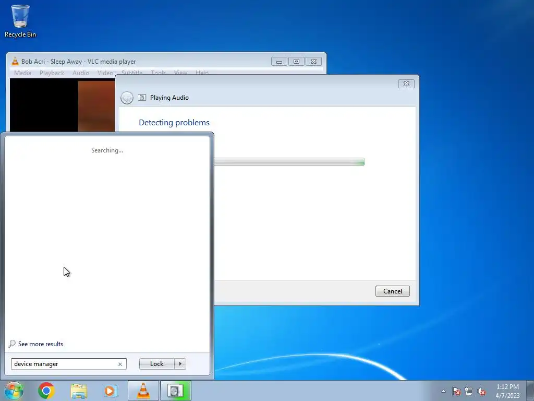Open Windows Media Player taskbar icon

(111, 391)
